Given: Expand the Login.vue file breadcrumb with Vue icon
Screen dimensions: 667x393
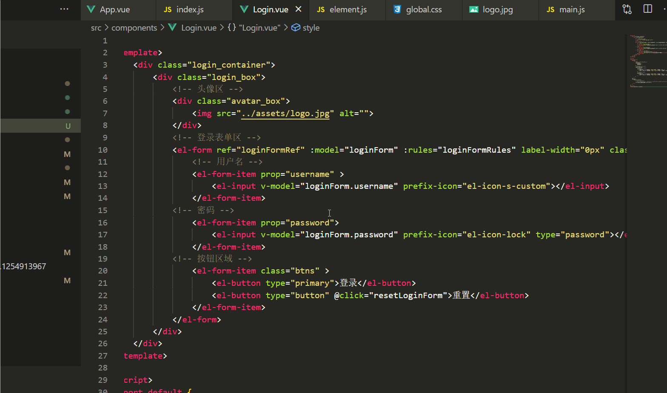Looking at the screenshot, I should [x=192, y=28].
